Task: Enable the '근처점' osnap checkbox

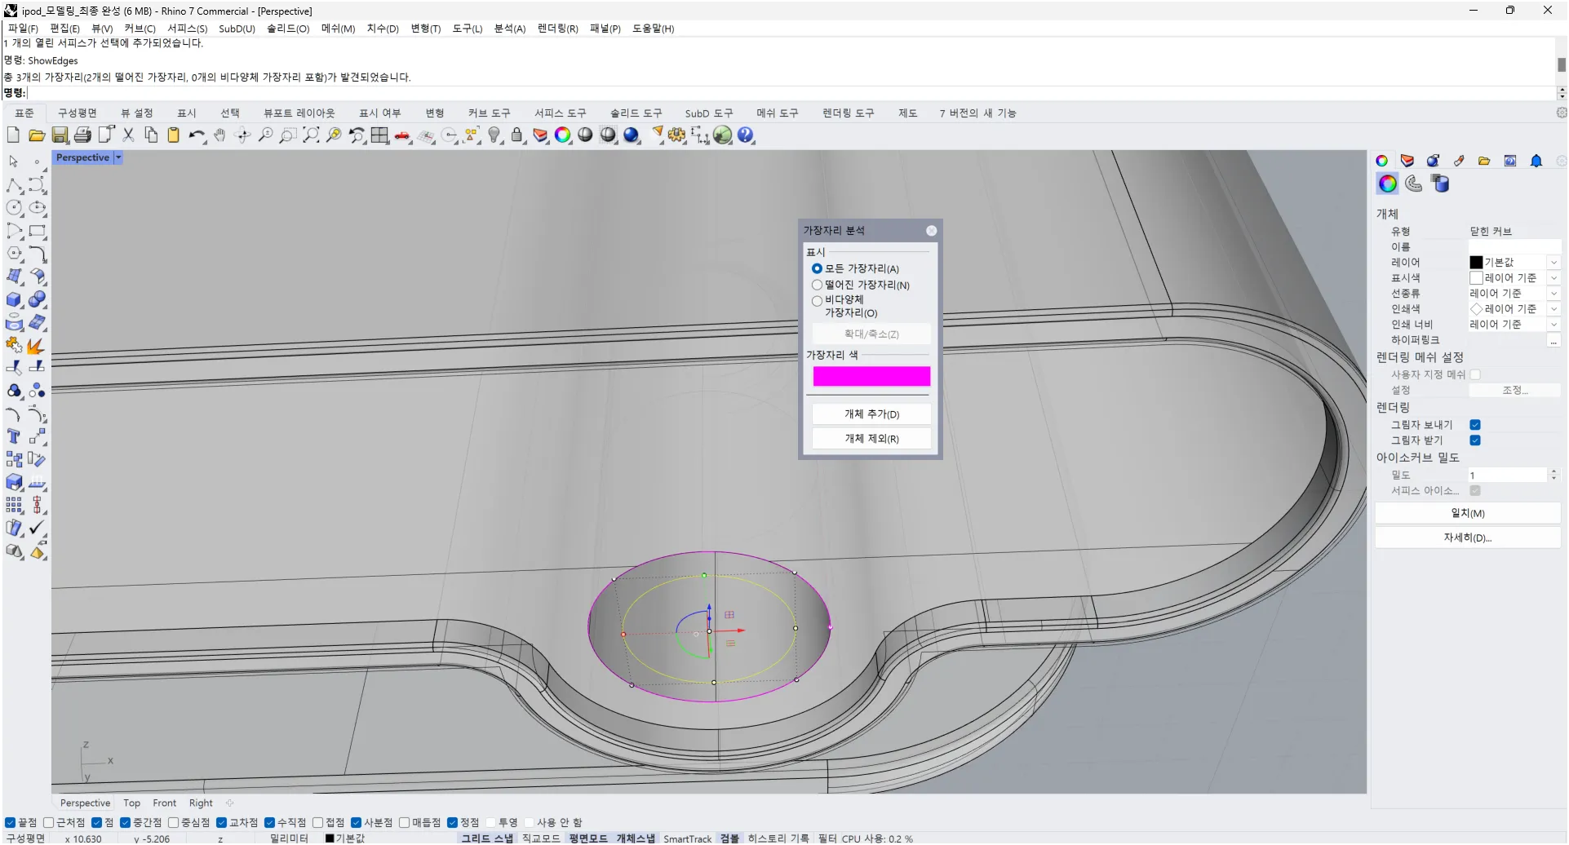Action: [x=48, y=823]
